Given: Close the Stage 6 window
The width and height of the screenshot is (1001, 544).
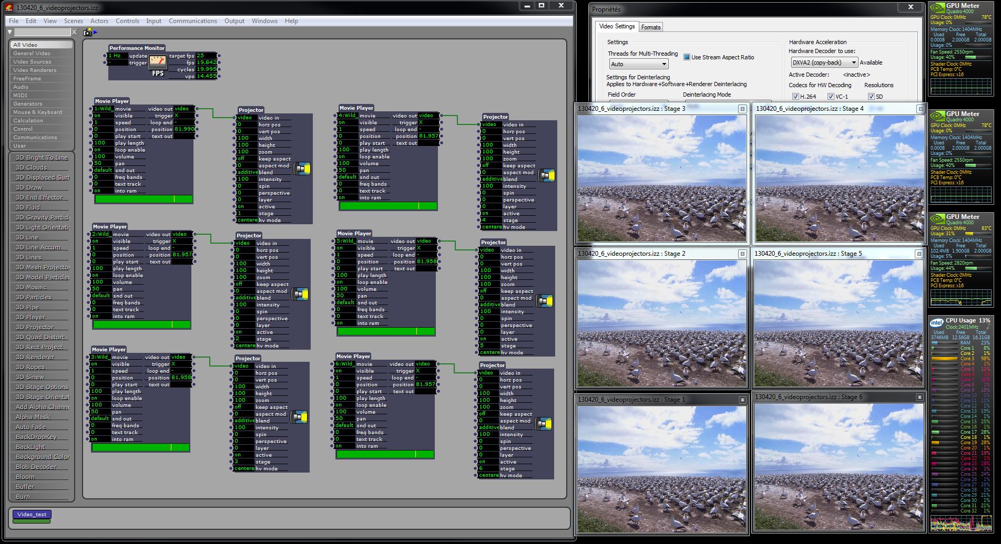Looking at the screenshot, I should pos(920,397).
